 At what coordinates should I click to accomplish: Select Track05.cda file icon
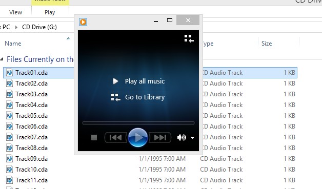[9, 116]
